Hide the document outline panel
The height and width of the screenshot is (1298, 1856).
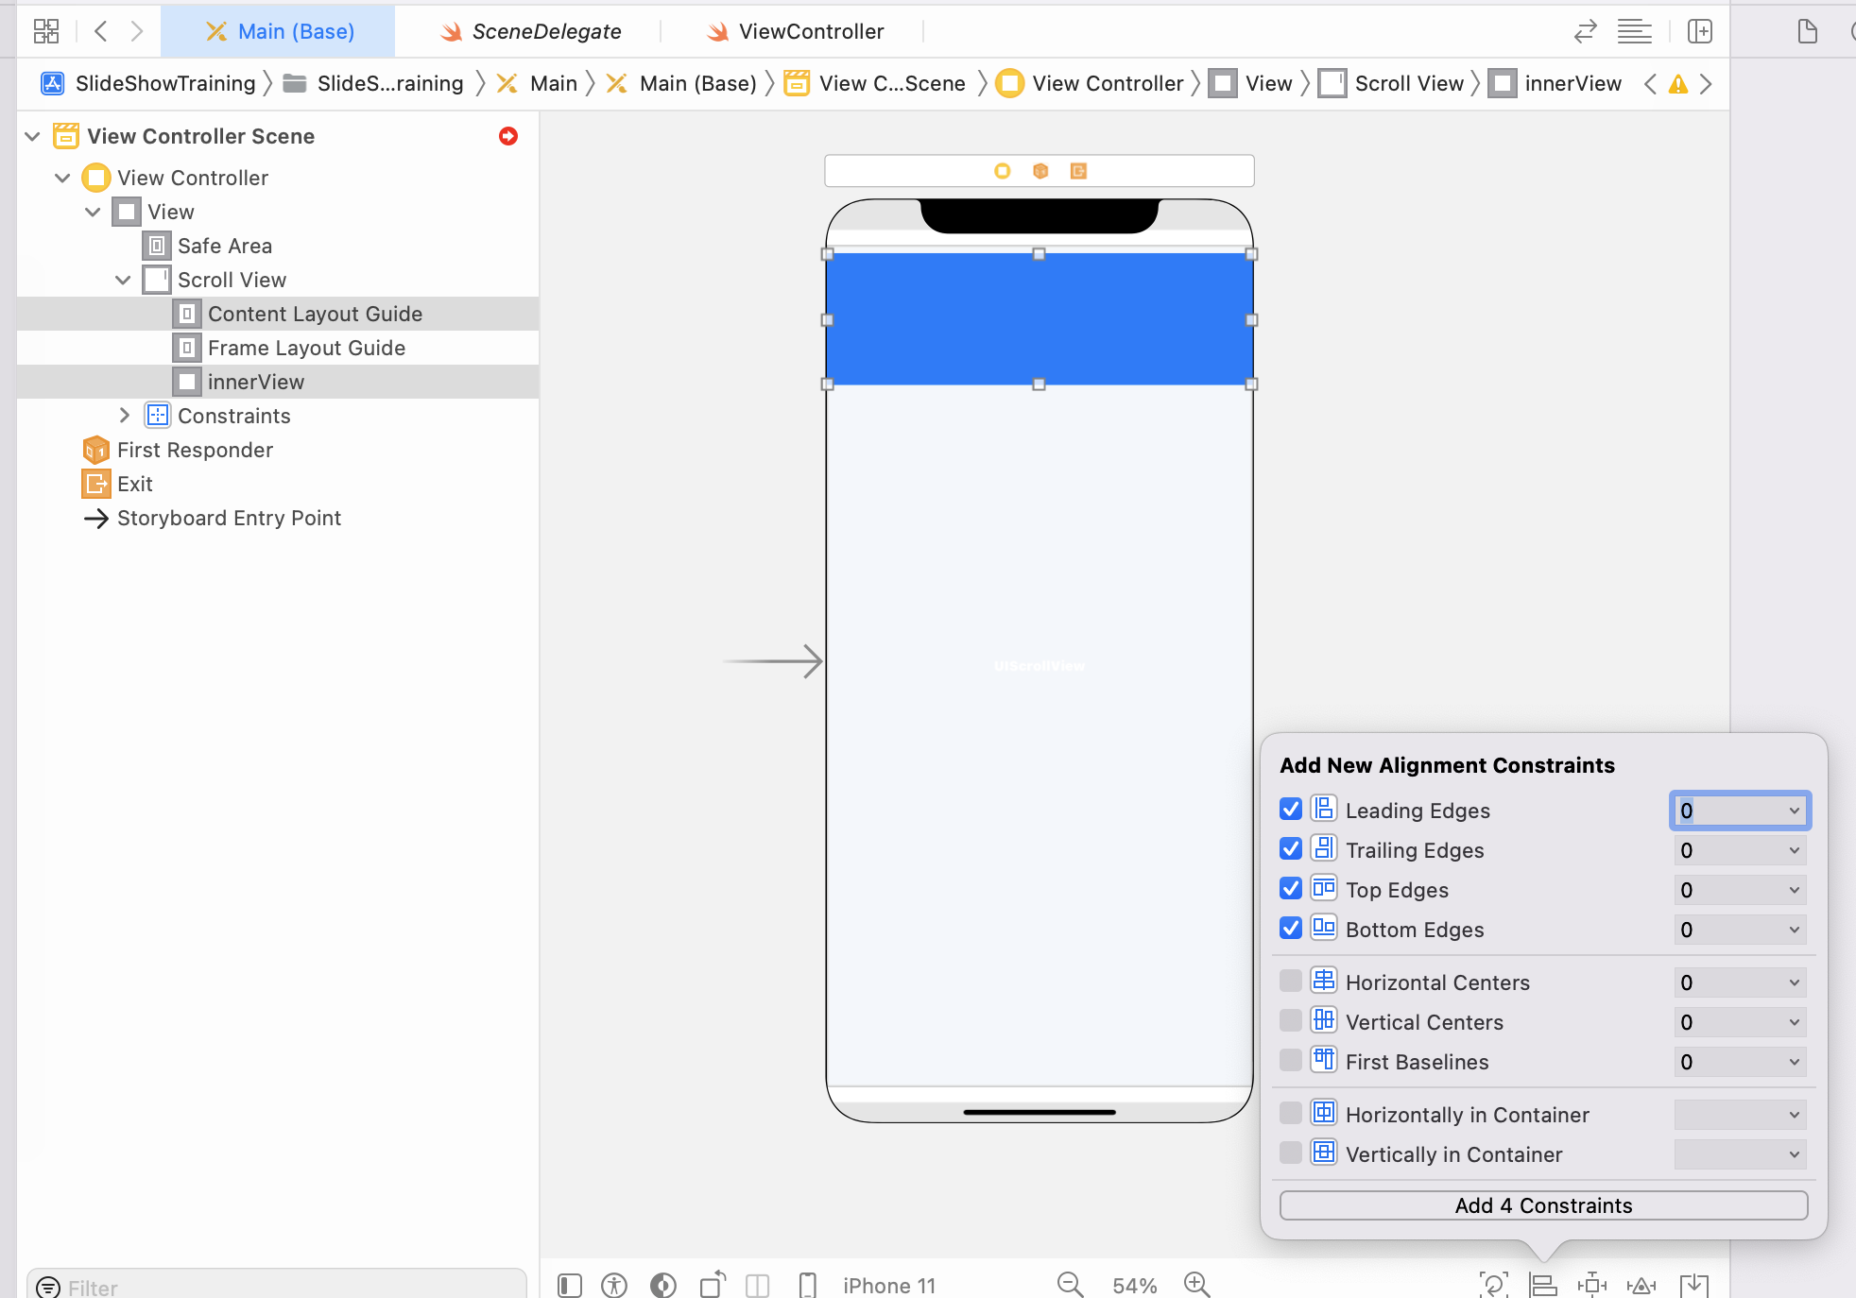point(569,1285)
